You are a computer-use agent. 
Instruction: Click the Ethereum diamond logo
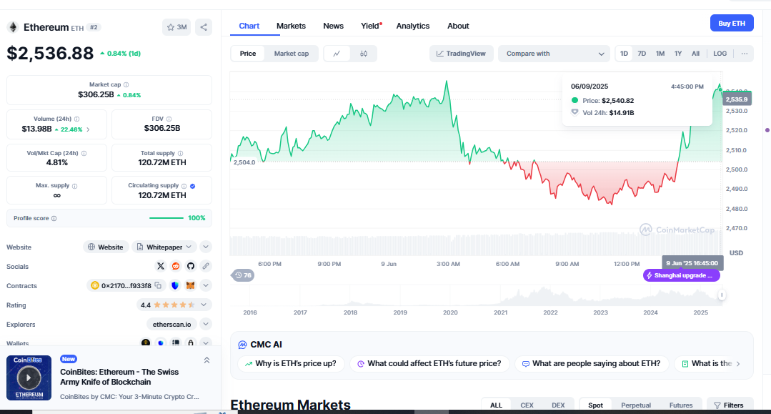(x=14, y=28)
